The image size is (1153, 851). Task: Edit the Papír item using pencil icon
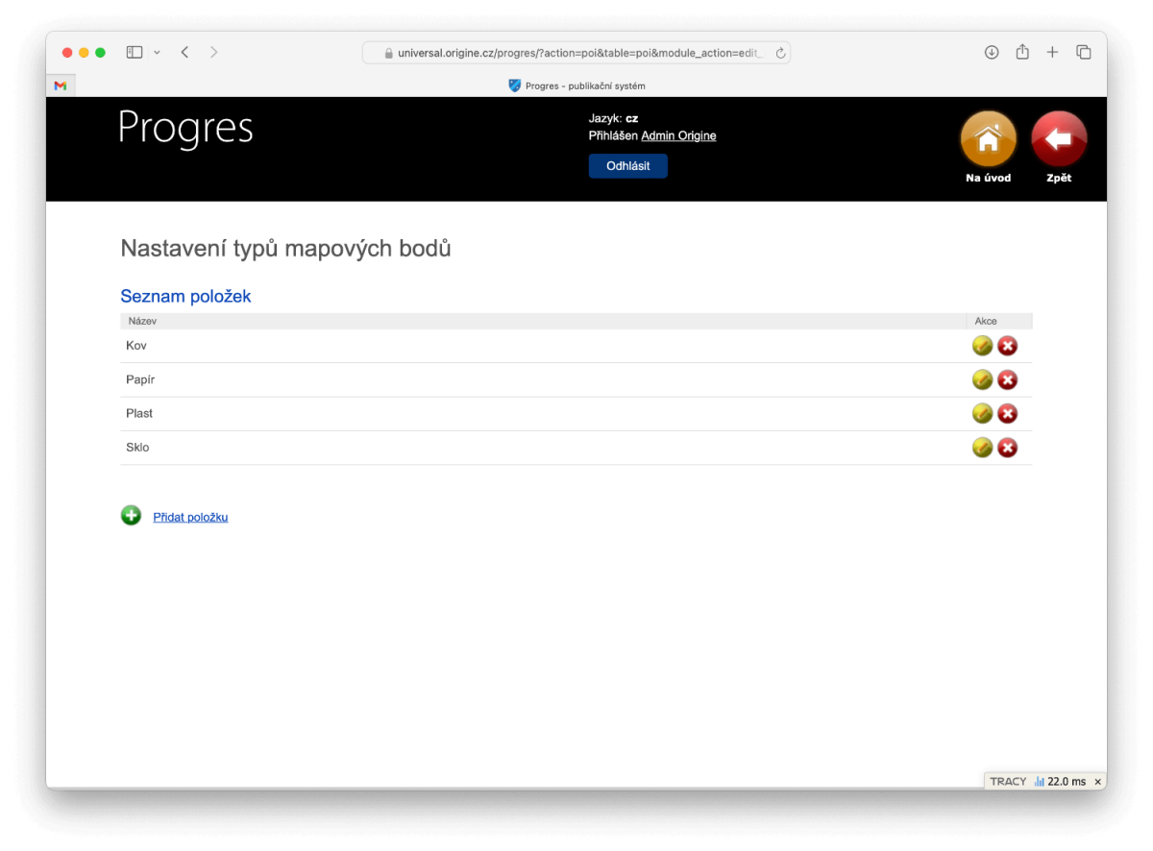(982, 380)
